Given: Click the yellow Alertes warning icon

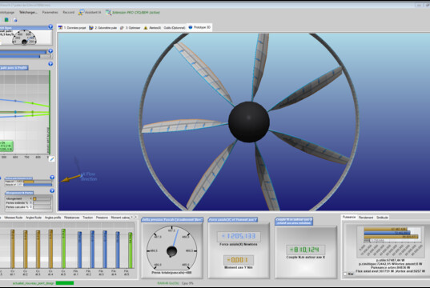Looking at the screenshot, I should 146,28.
